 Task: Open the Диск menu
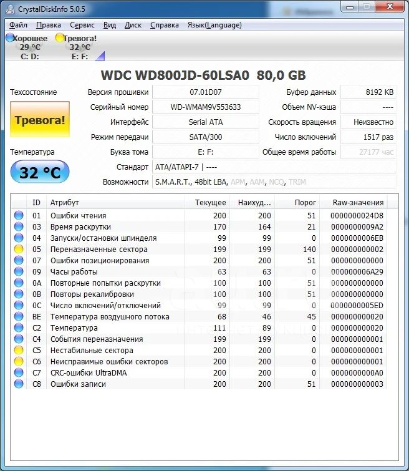(133, 25)
